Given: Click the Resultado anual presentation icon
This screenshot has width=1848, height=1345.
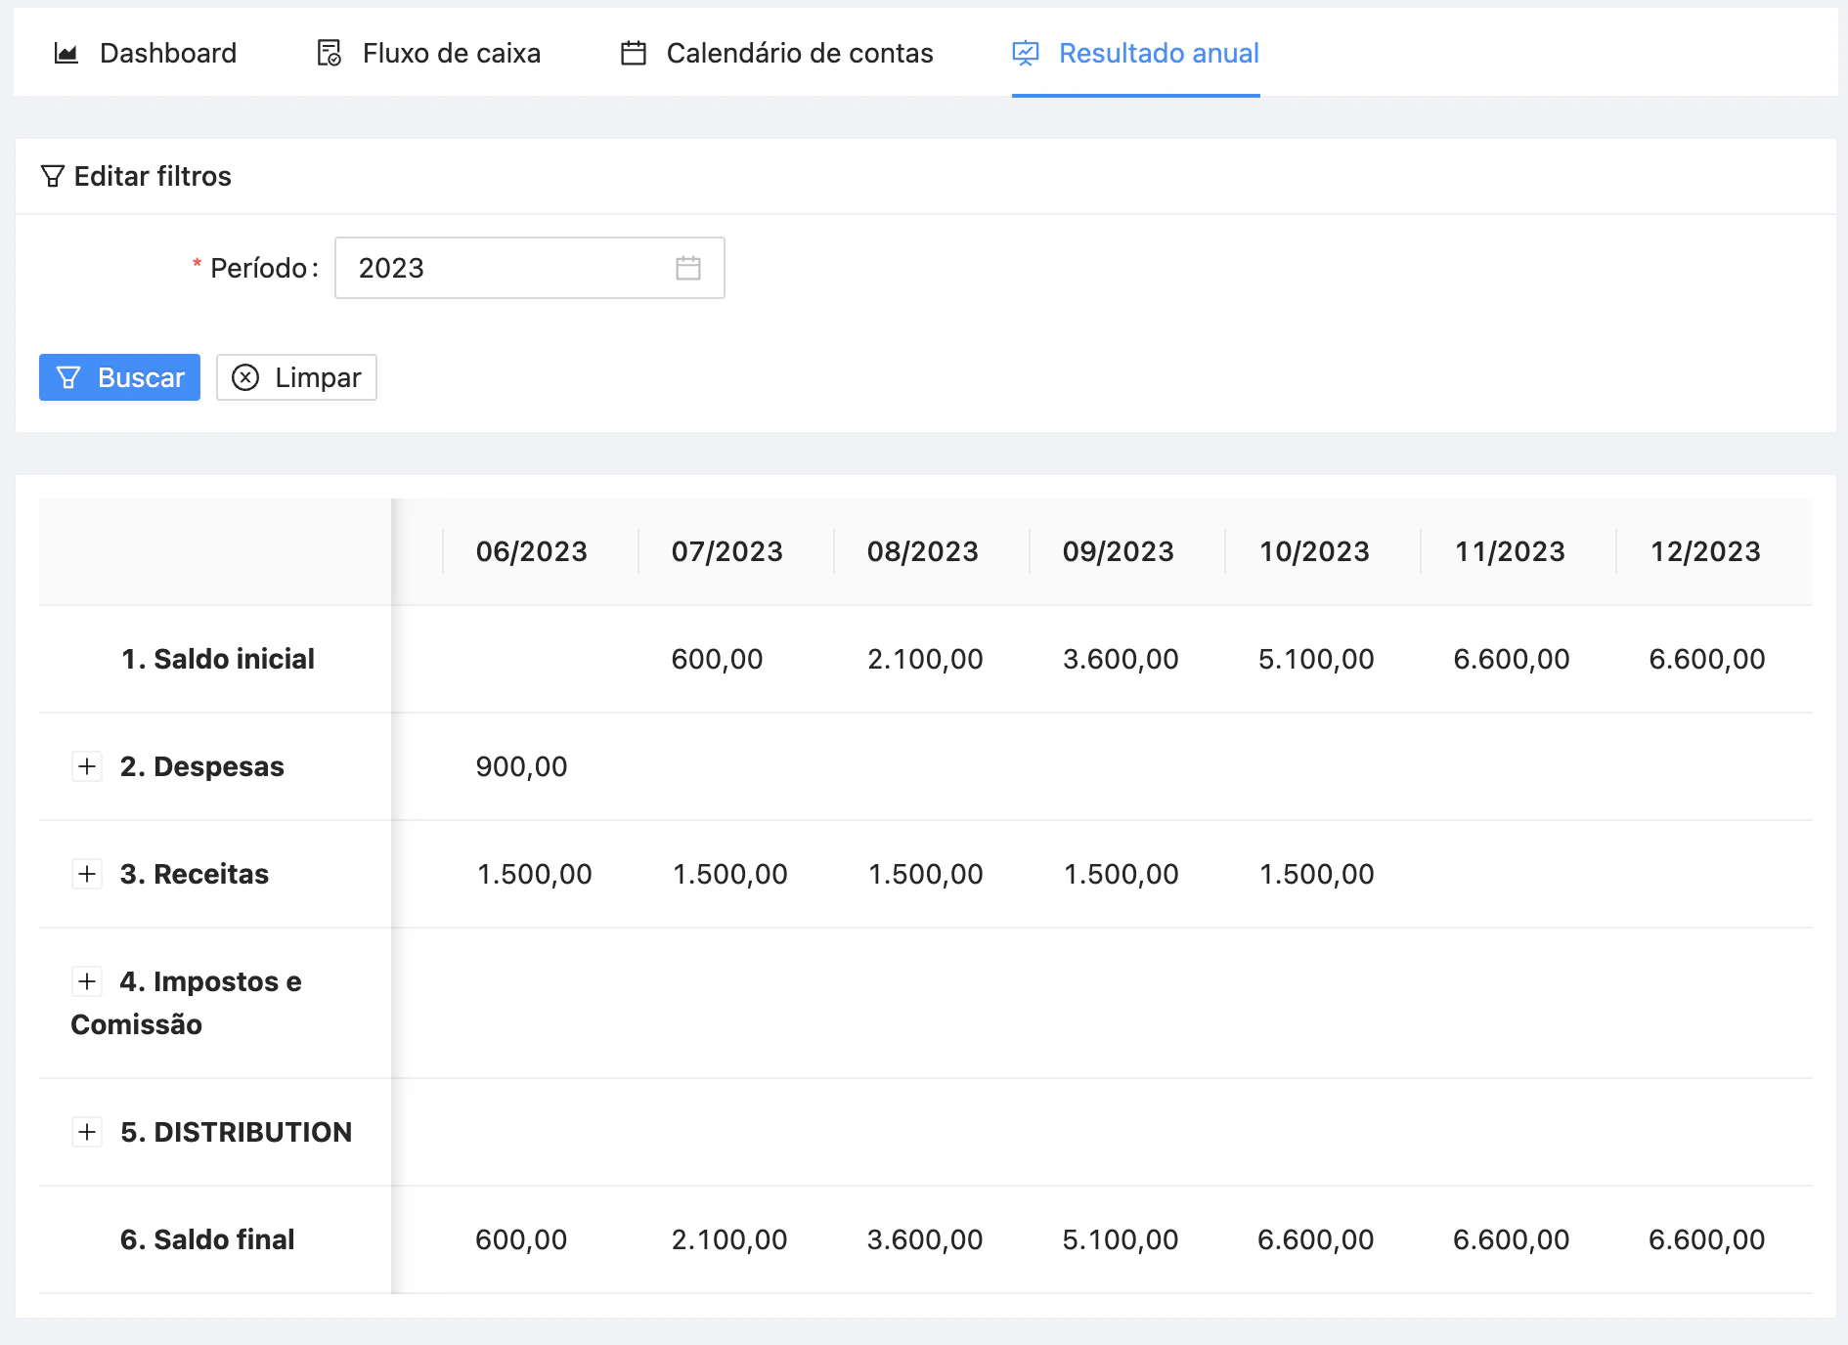Looking at the screenshot, I should pyautogui.click(x=1023, y=54).
